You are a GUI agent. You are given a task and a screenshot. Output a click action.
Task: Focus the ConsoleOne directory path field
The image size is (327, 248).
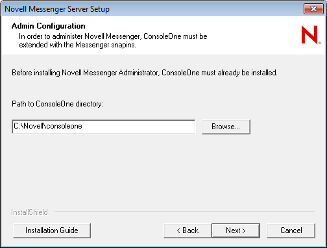click(x=104, y=127)
